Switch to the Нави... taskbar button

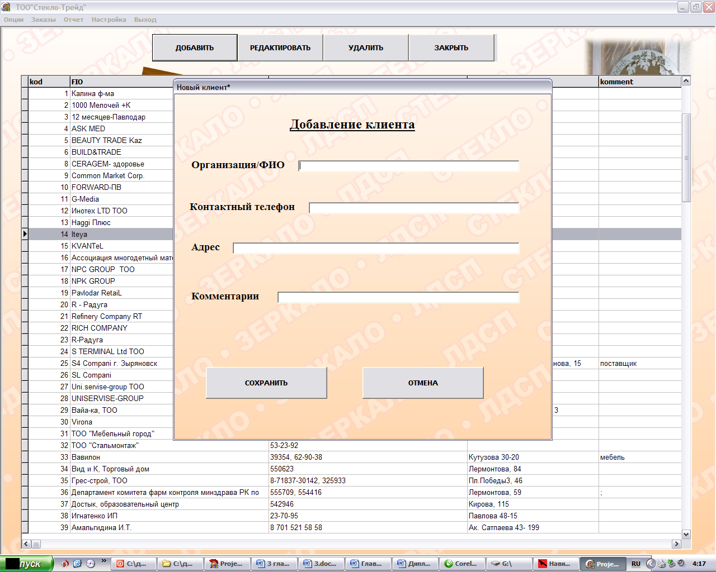[x=556, y=564]
